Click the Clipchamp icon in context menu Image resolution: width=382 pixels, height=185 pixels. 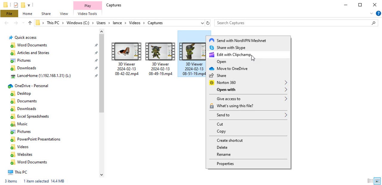(212, 54)
